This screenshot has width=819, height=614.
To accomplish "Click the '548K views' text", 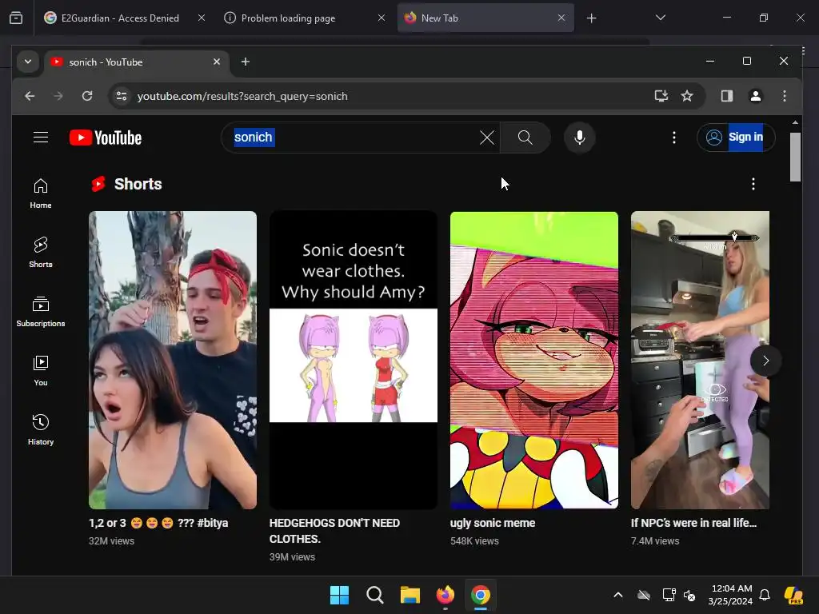I will [x=474, y=541].
